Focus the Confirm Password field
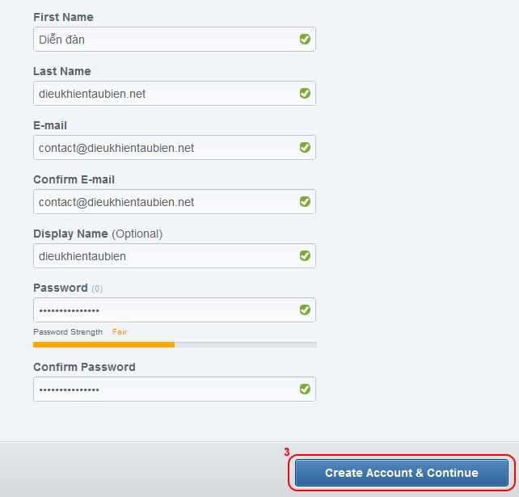This screenshot has height=497, width=519. (x=175, y=390)
